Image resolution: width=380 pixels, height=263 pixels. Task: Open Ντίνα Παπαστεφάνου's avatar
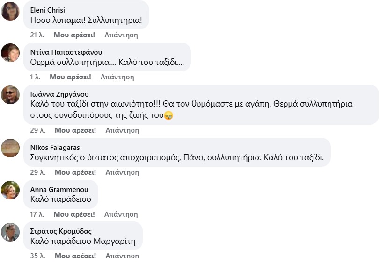tap(10, 53)
